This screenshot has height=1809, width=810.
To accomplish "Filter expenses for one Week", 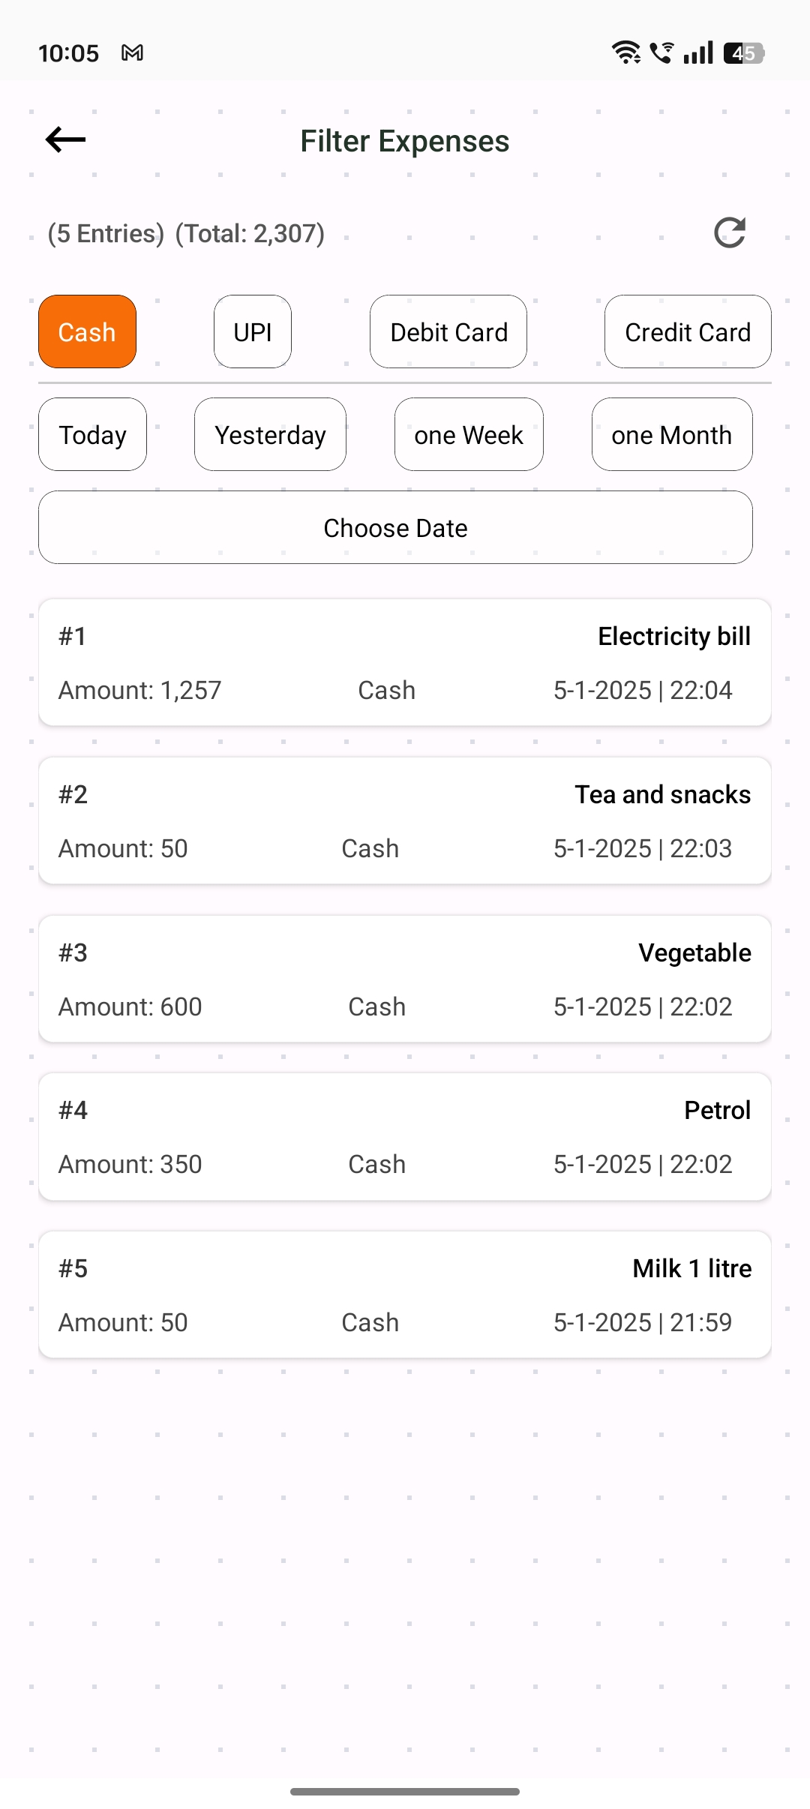I will [469, 434].
